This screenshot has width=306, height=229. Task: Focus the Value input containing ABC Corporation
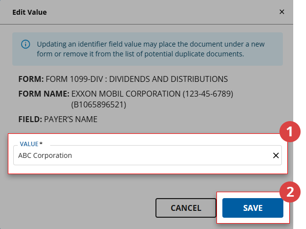click(138, 155)
